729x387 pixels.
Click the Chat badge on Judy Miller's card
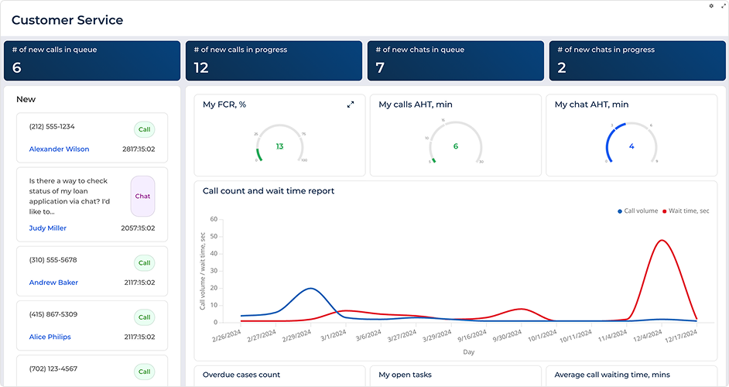tap(142, 196)
